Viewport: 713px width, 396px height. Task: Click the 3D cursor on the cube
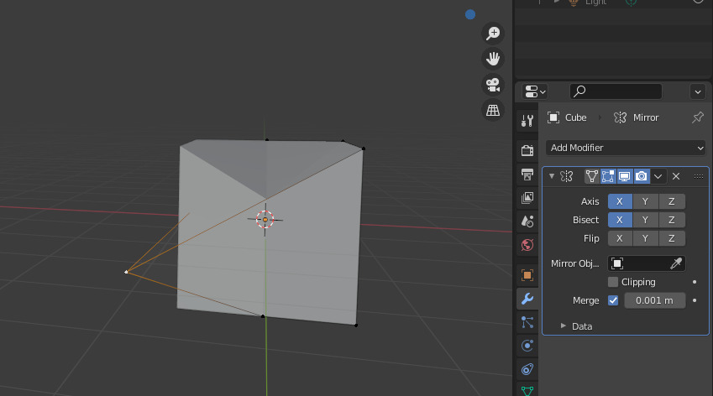pyautogui.click(x=265, y=220)
